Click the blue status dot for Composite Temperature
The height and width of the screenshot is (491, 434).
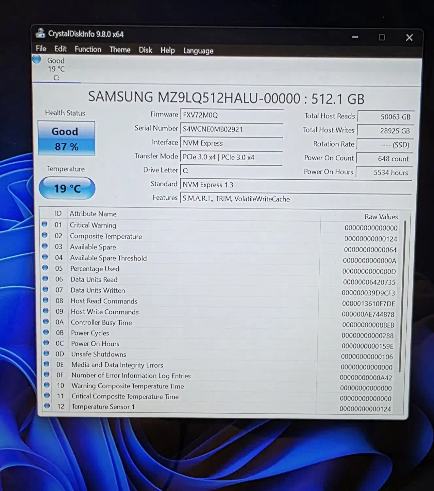[45, 235]
